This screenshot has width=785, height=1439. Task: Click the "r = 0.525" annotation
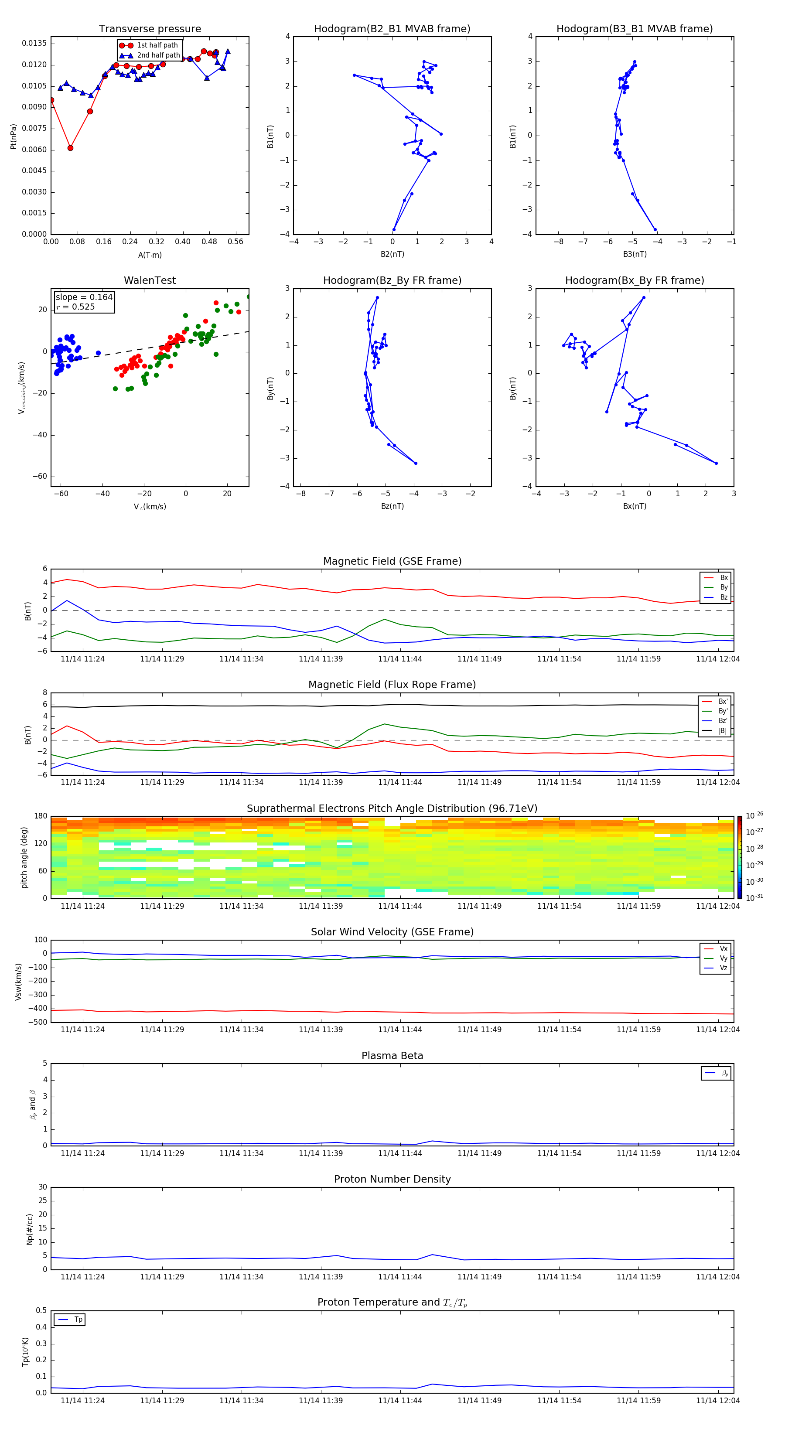coord(75,307)
